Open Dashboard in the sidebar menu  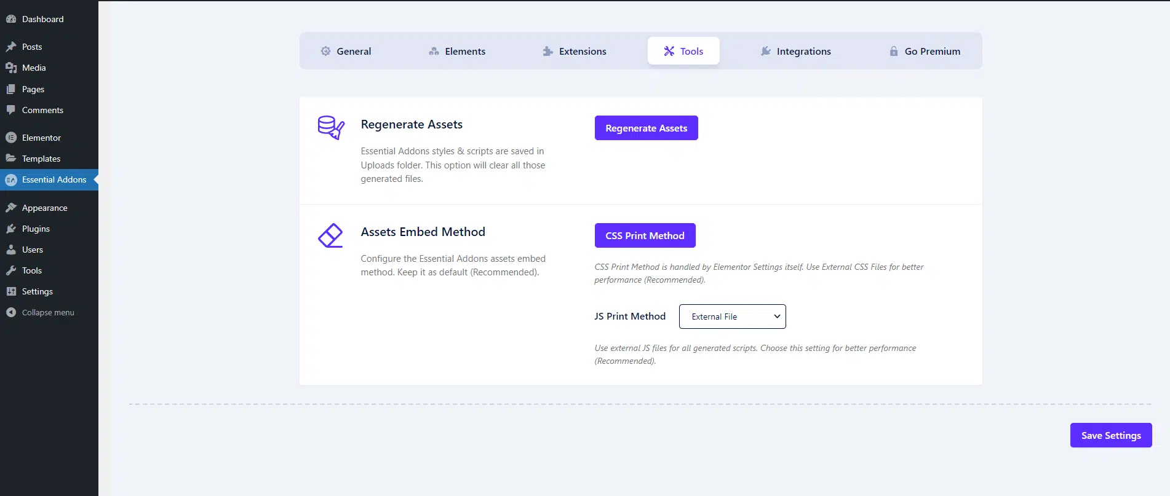click(x=49, y=19)
